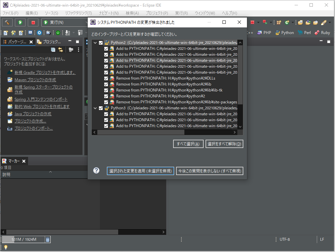The image size is (335, 252).
Task: Switch to the Python perspective
Action: coord(285,33)
